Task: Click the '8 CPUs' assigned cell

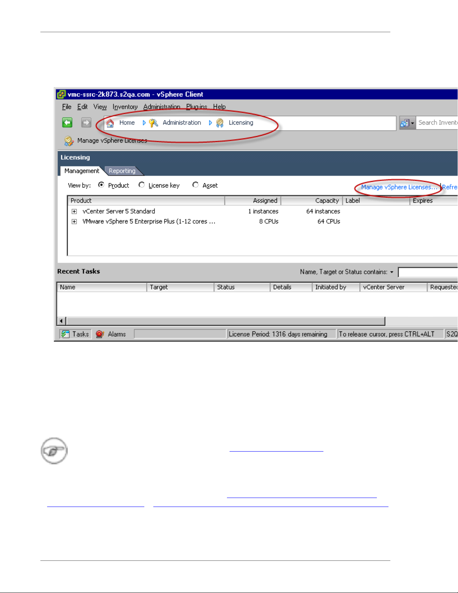Action: coord(269,221)
